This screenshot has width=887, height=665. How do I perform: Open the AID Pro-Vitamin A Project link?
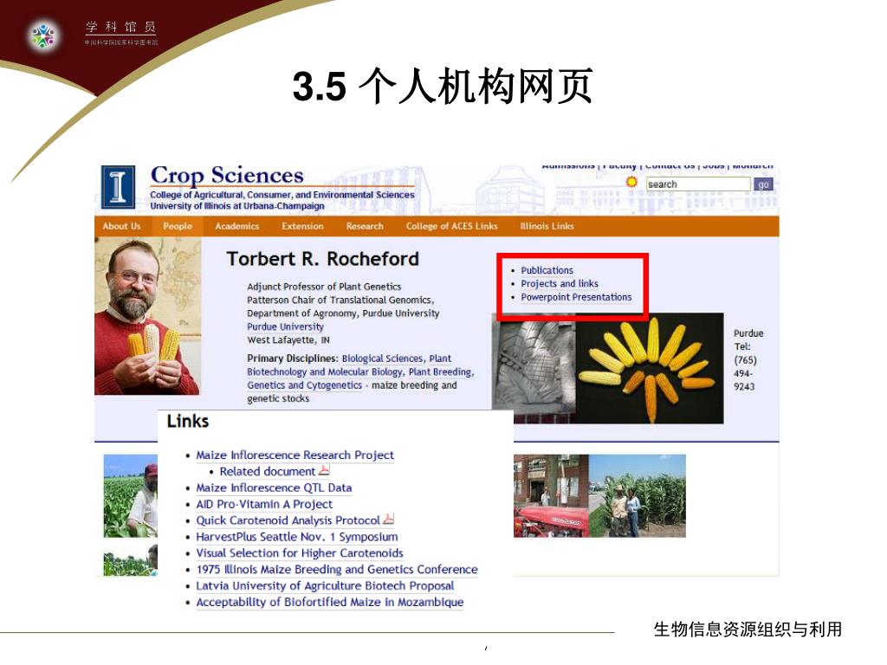[264, 505]
